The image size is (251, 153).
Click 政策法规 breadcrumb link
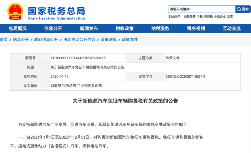(108, 39)
